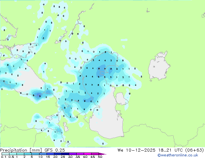Click the above-50 arrow tip of the legend
Screen dimensions: 205x158
point(102,154)
